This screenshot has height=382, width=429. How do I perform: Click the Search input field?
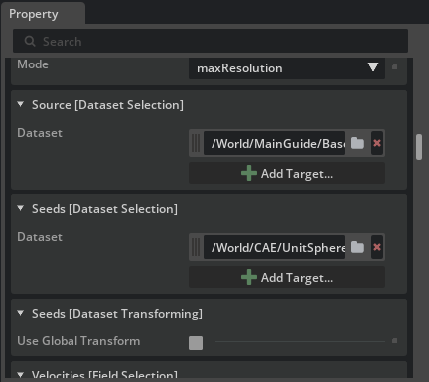(211, 41)
